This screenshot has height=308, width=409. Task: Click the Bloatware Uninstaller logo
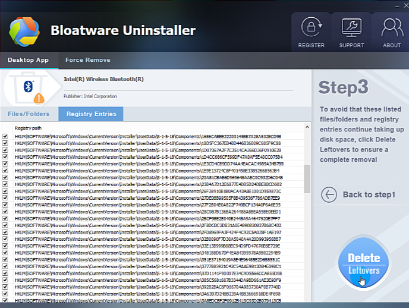24,32
